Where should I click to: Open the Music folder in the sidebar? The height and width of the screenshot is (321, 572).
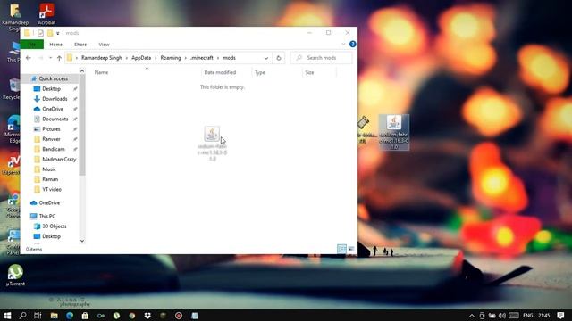49,169
